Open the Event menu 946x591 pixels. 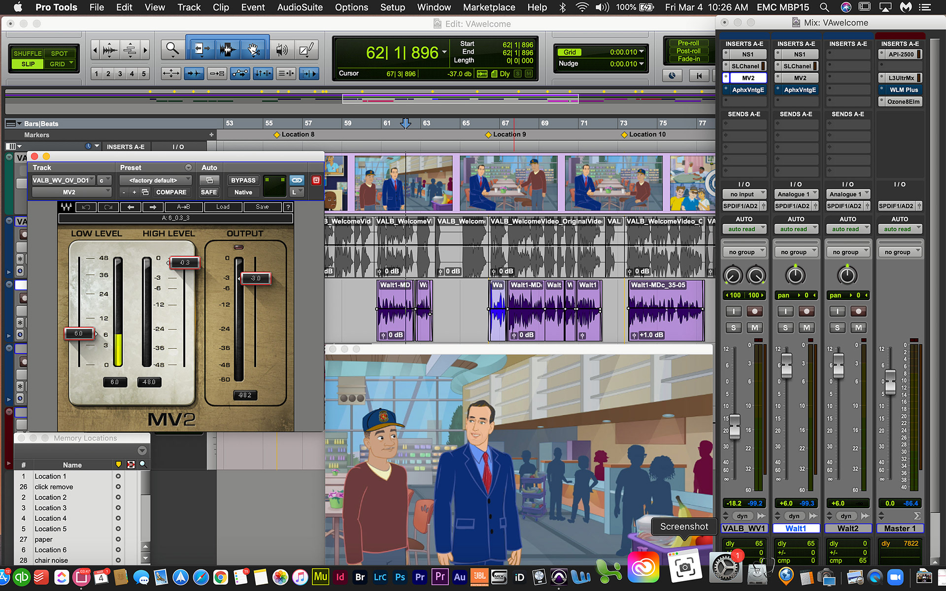[253, 7]
